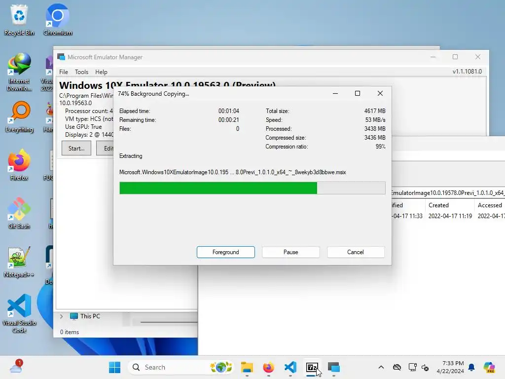Click the network display tray icon

click(413, 367)
